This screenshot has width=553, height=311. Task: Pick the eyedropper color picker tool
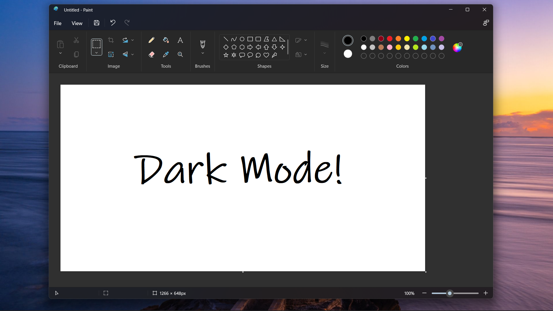click(166, 54)
